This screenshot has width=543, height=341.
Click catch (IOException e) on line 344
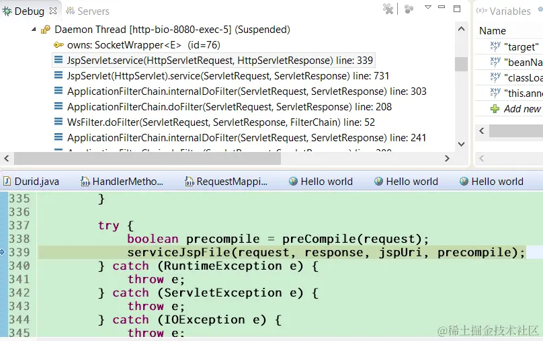click(190, 319)
